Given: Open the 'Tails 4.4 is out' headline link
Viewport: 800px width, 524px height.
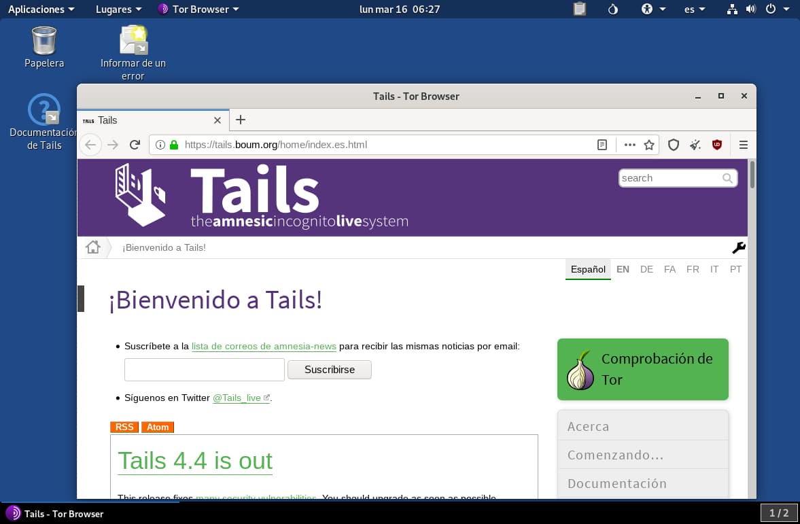Looking at the screenshot, I should (x=195, y=461).
